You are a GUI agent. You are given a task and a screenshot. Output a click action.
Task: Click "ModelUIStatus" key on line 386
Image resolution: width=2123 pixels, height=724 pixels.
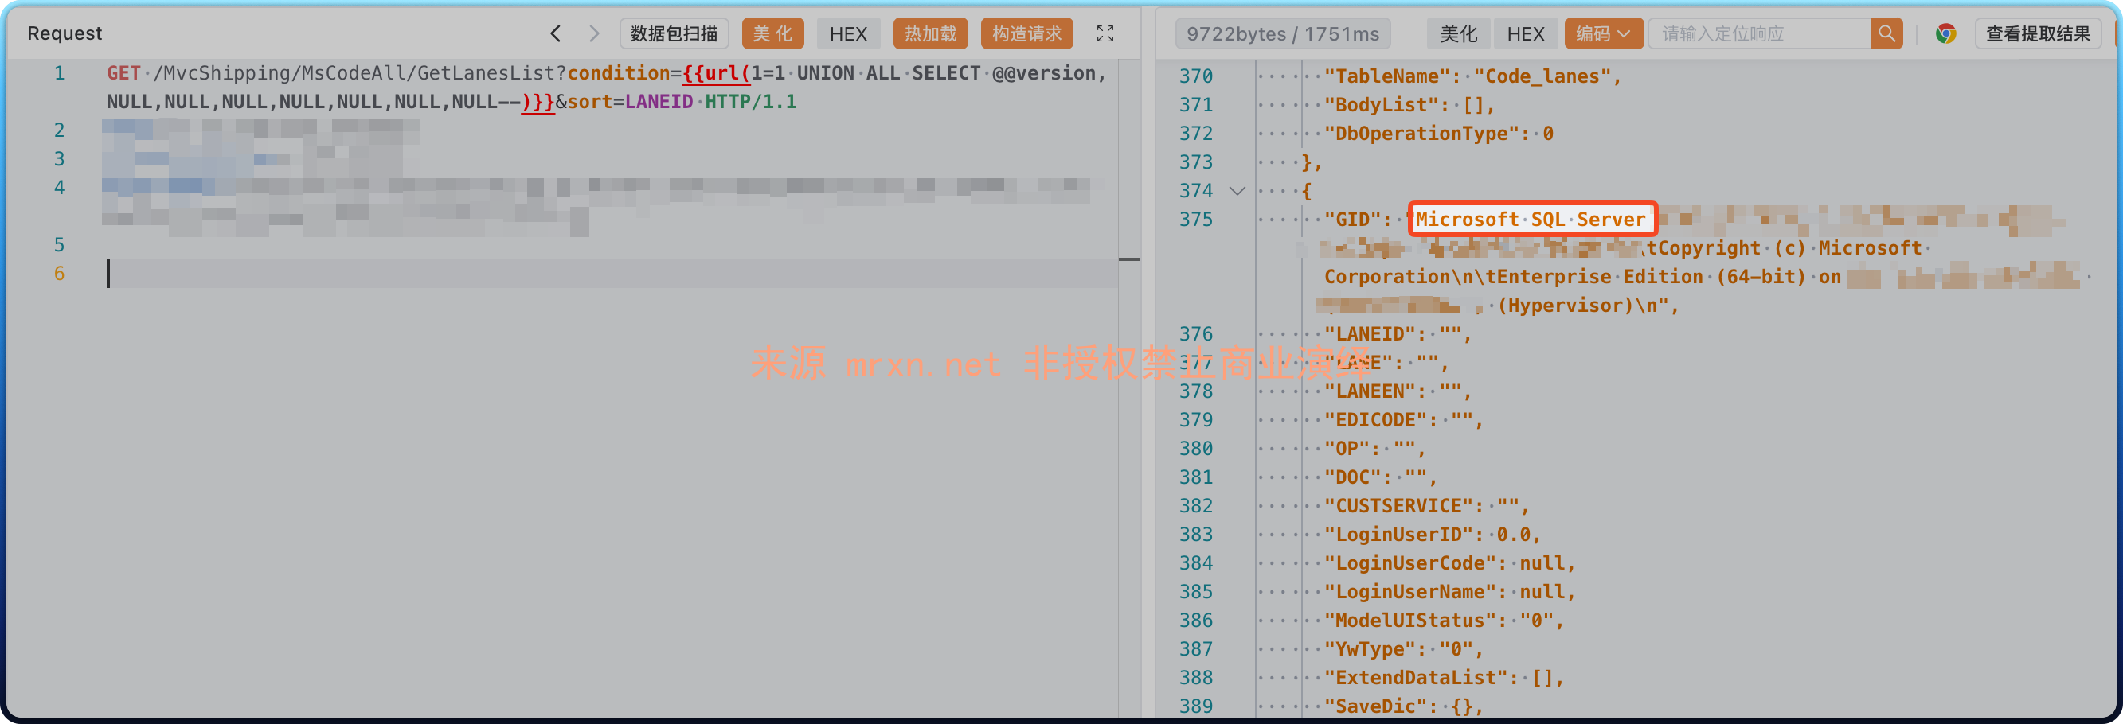[x=1410, y=621]
